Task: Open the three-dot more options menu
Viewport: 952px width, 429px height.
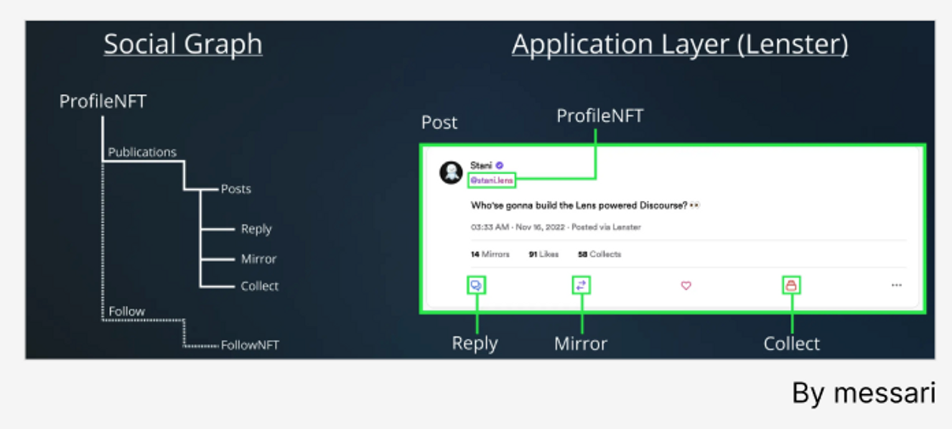Action: pyautogui.click(x=896, y=285)
